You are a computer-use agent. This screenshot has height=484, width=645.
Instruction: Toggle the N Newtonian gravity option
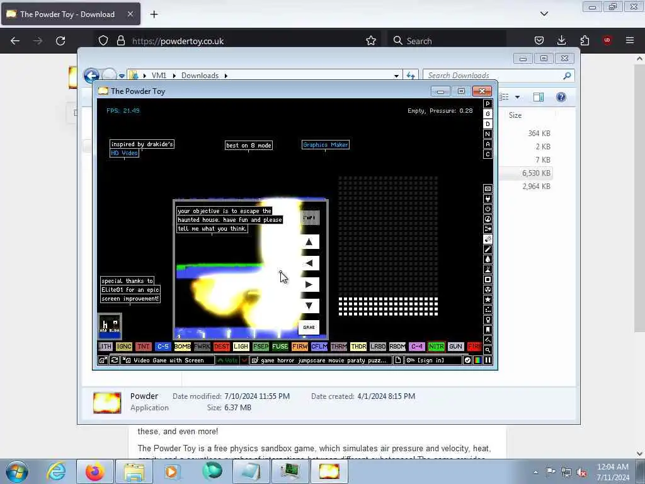click(488, 134)
